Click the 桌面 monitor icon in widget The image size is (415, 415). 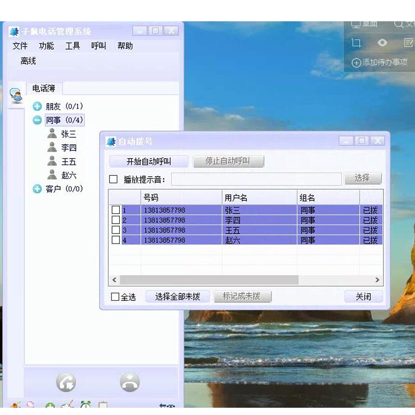tap(356, 24)
